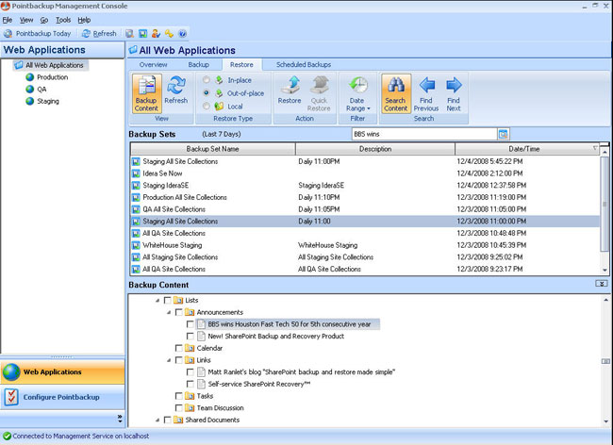Click the key icon in the top toolbar
Screen dimensions: 613x445
coord(169,34)
